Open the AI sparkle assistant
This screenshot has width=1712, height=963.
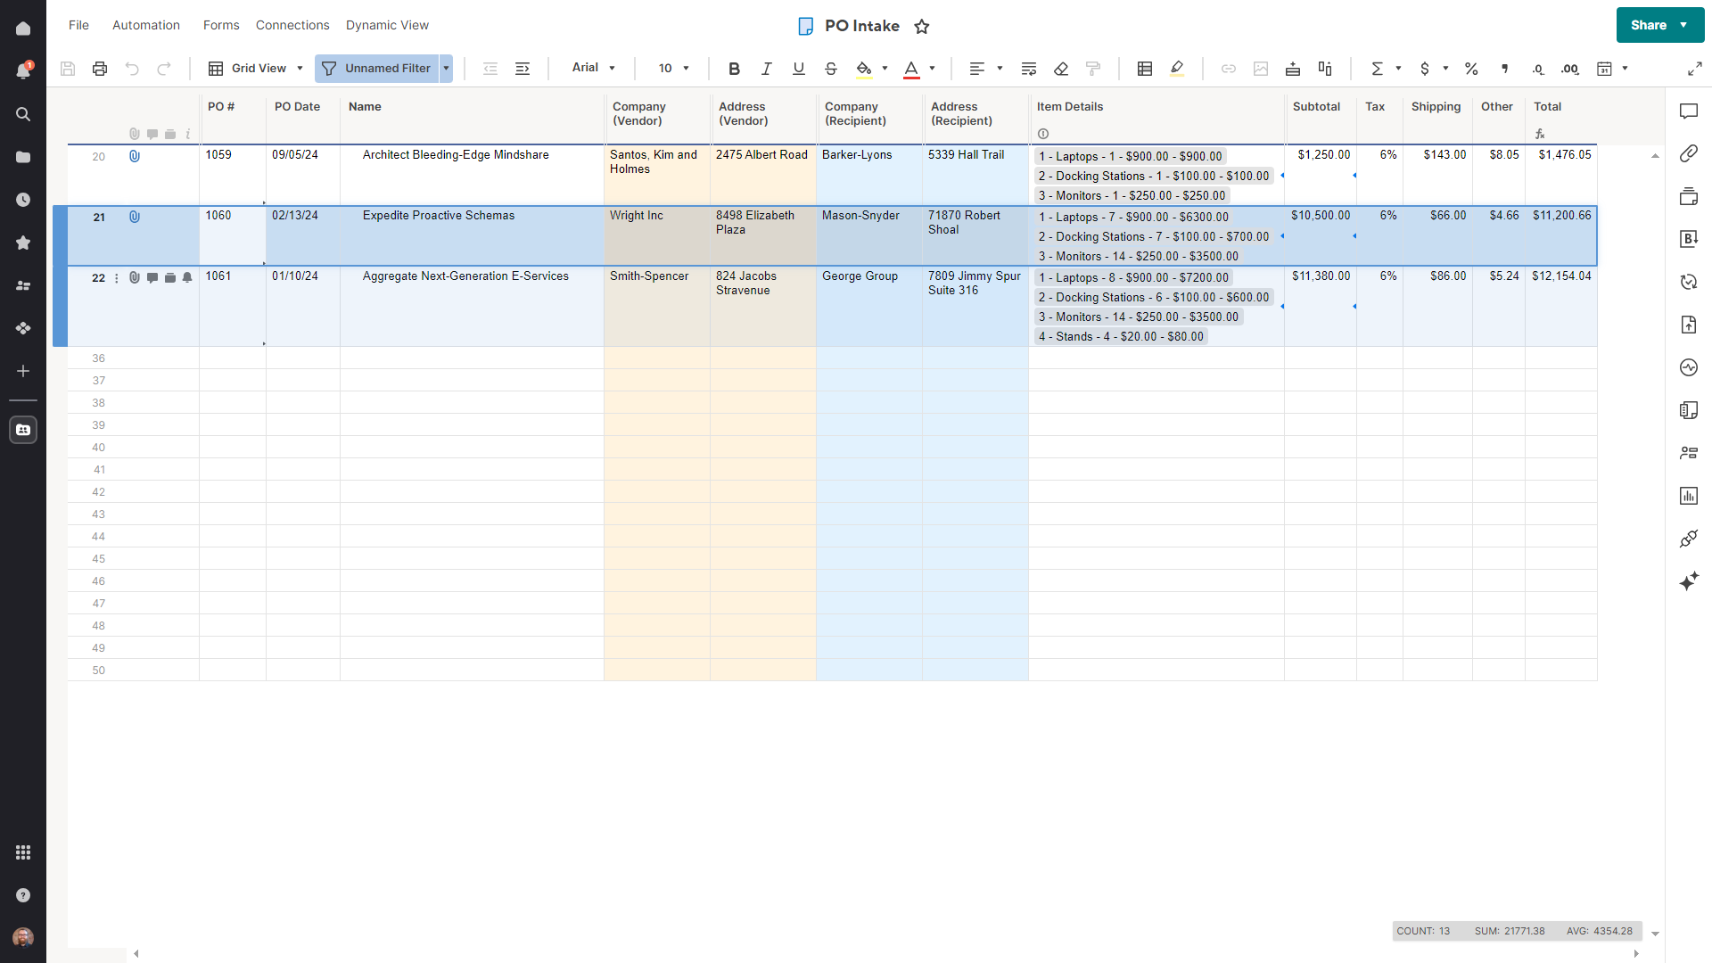tap(1689, 580)
